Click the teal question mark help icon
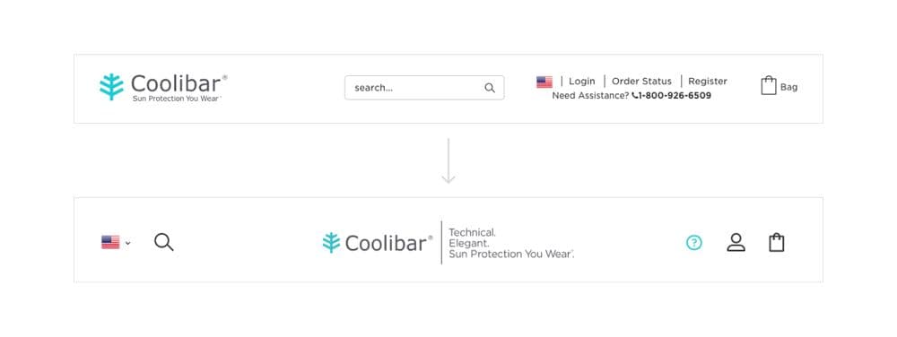Viewport: 897px width, 337px height. click(x=694, y=243)
